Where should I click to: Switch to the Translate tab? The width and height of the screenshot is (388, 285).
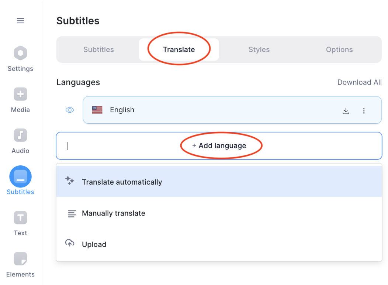coord(179,49)
